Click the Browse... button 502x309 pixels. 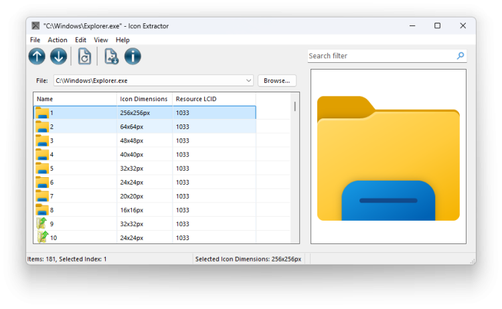(x=276, y=81)
